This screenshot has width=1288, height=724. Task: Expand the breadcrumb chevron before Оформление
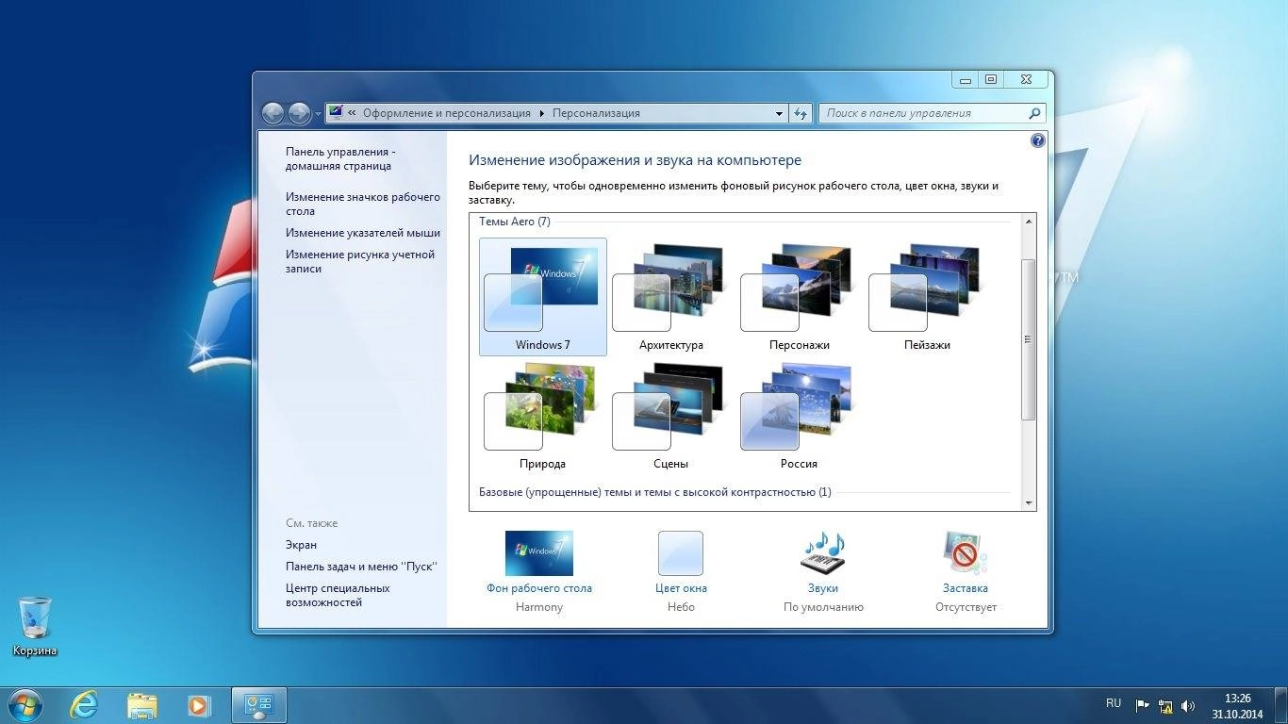(352, 113)
